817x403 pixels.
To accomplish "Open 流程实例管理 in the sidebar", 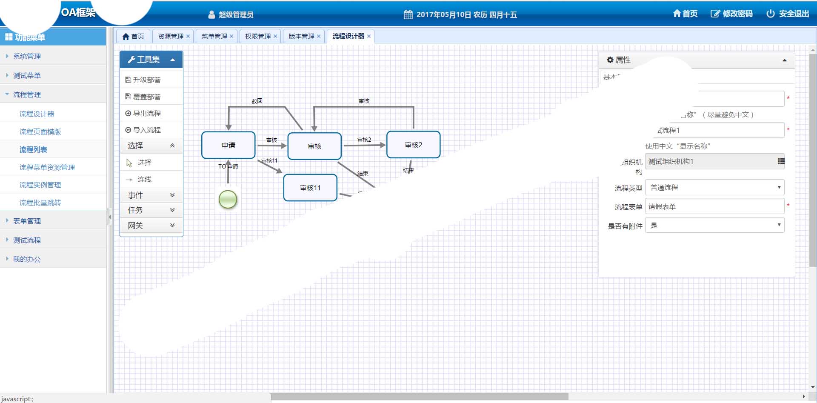I will click(40, 185).
